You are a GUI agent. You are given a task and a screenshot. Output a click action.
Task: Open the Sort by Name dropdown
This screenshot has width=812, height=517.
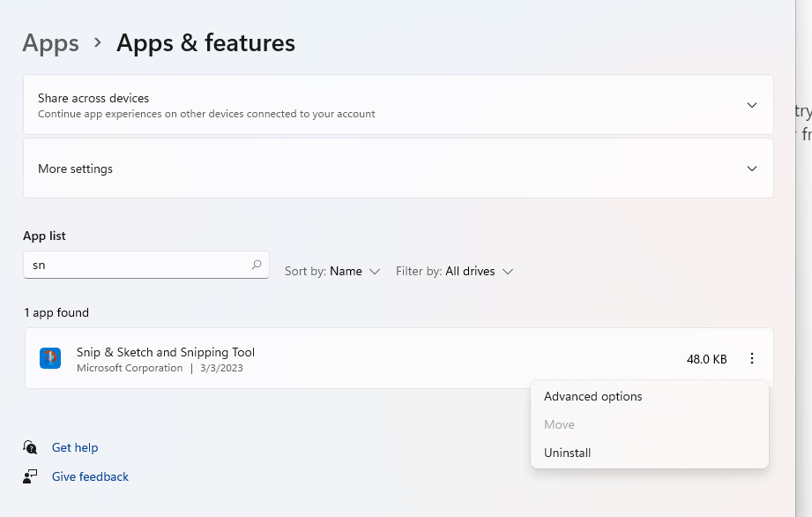pos(332,272)
